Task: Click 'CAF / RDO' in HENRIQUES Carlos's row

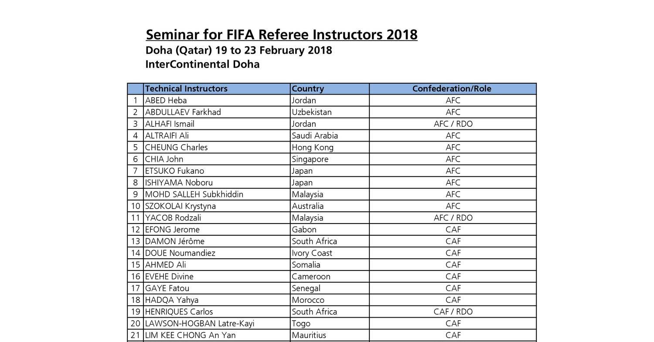Action: [453, 312]
